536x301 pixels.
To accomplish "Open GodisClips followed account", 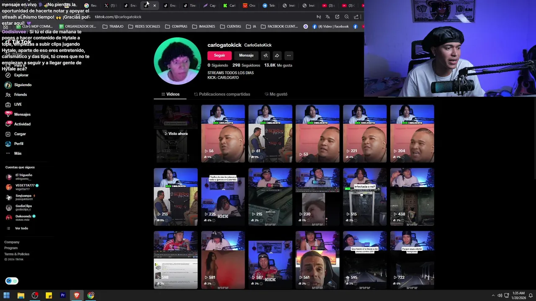I will [19, 207].
